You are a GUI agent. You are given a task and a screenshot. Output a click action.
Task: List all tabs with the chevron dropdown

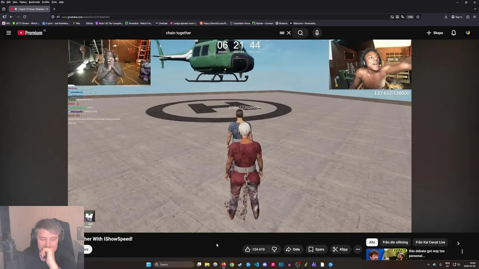coord(475,9)
